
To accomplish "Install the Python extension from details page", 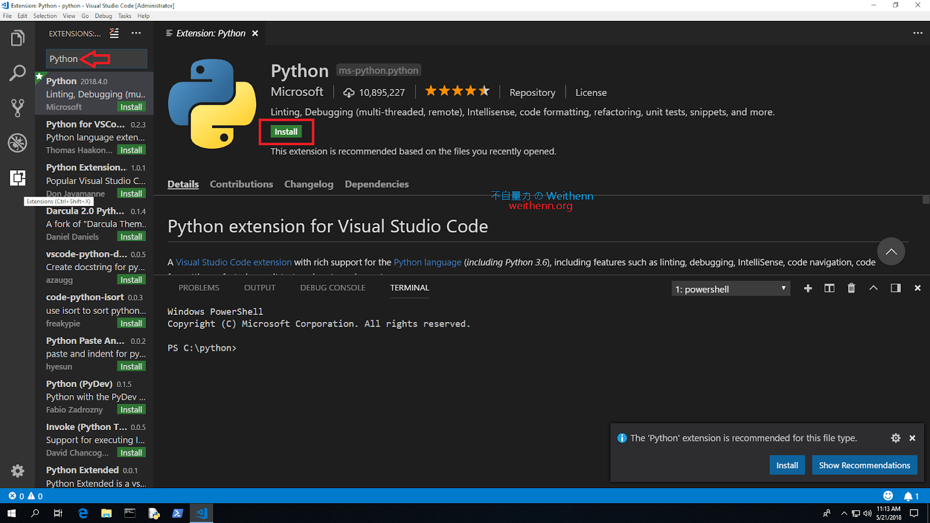I will coord(286,132).
